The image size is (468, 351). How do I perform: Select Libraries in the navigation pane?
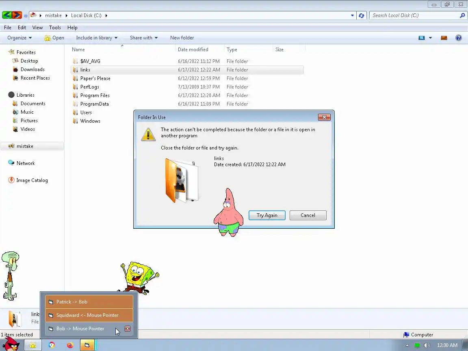(x=25, y=95)
